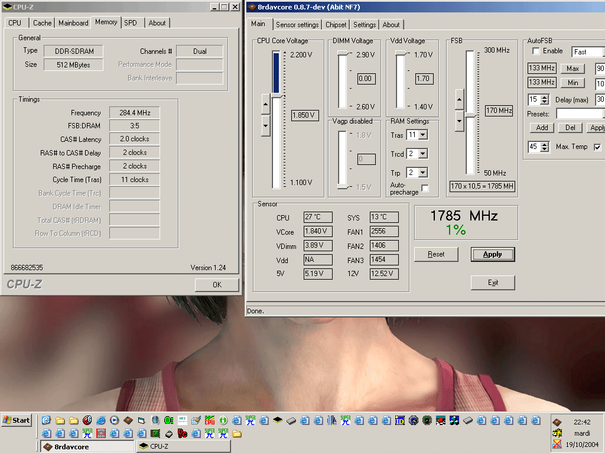The height and width of the screenshot is (454, 605).
Task: Open the red DC icon in quick launch
Action: pyautogui.click(x=182, y=433)
